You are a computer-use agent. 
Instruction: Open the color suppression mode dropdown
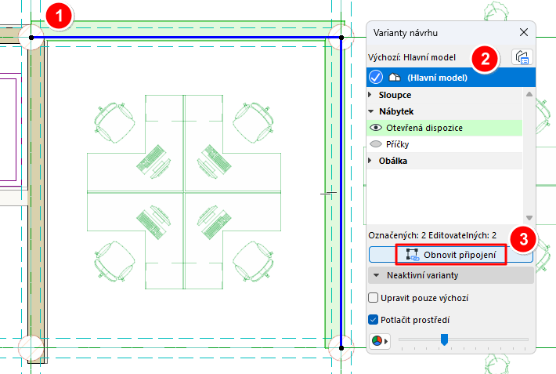tap(380, 341)
